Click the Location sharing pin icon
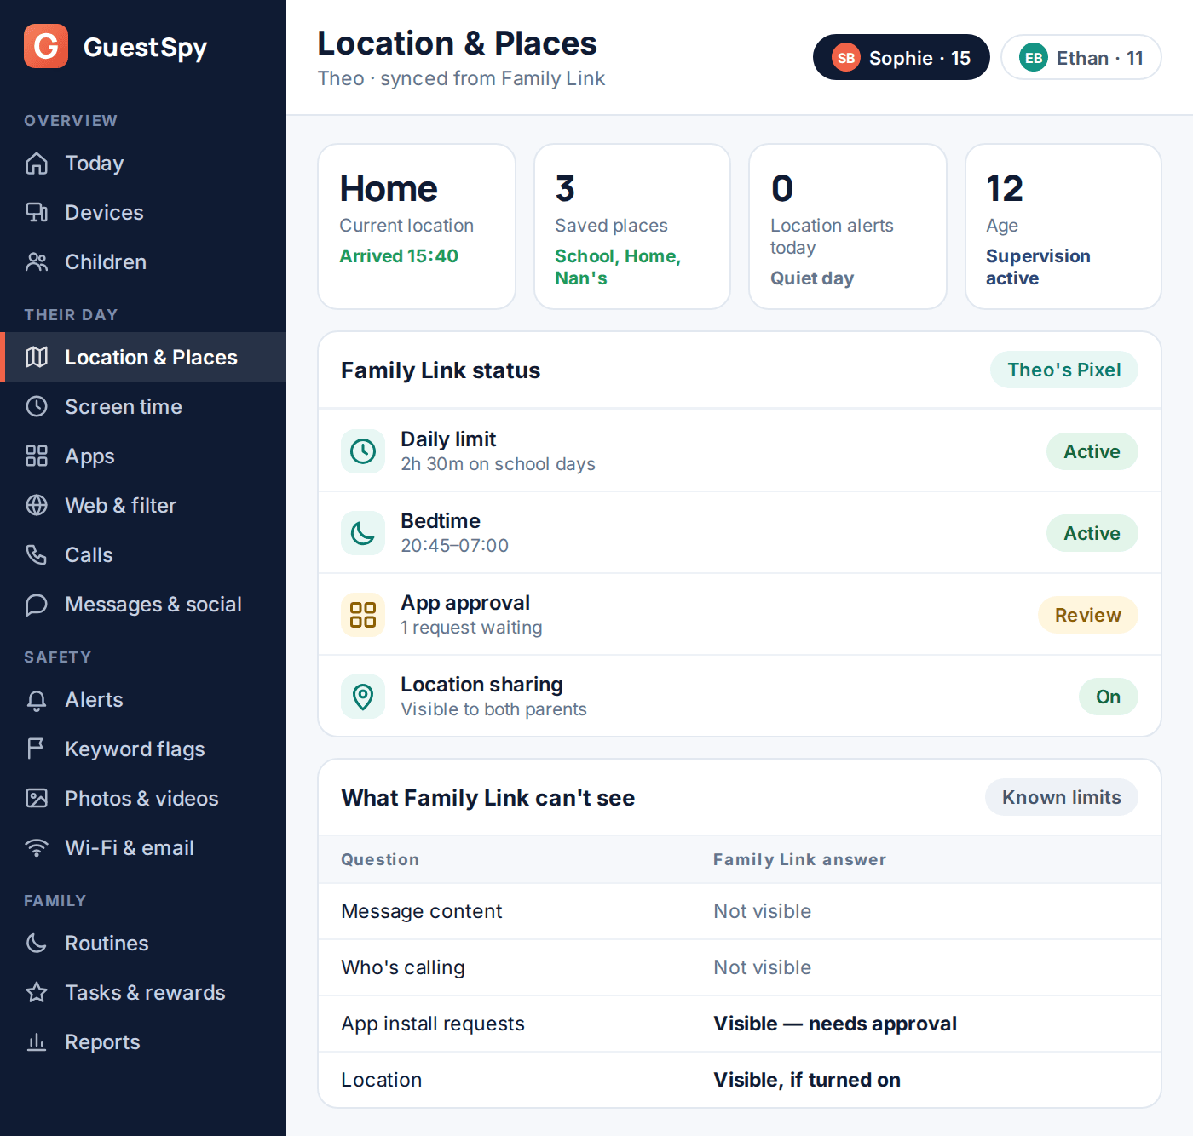The height and width of the screenshot is (1136, 1193). 363,697
